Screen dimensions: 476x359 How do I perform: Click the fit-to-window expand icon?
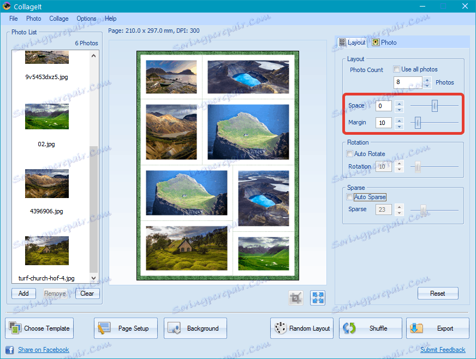tap(318, 298)
